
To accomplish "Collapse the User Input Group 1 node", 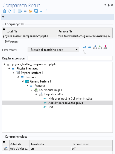I will click(32, 90).
